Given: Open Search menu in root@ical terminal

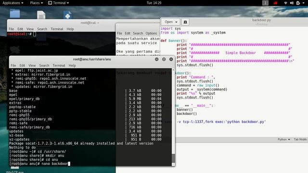Looking at the screenshot, I should click(x=42, y=29).
